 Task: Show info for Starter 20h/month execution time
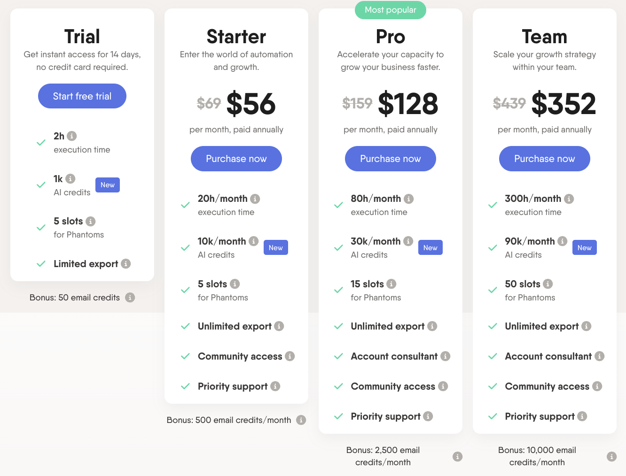255,199
